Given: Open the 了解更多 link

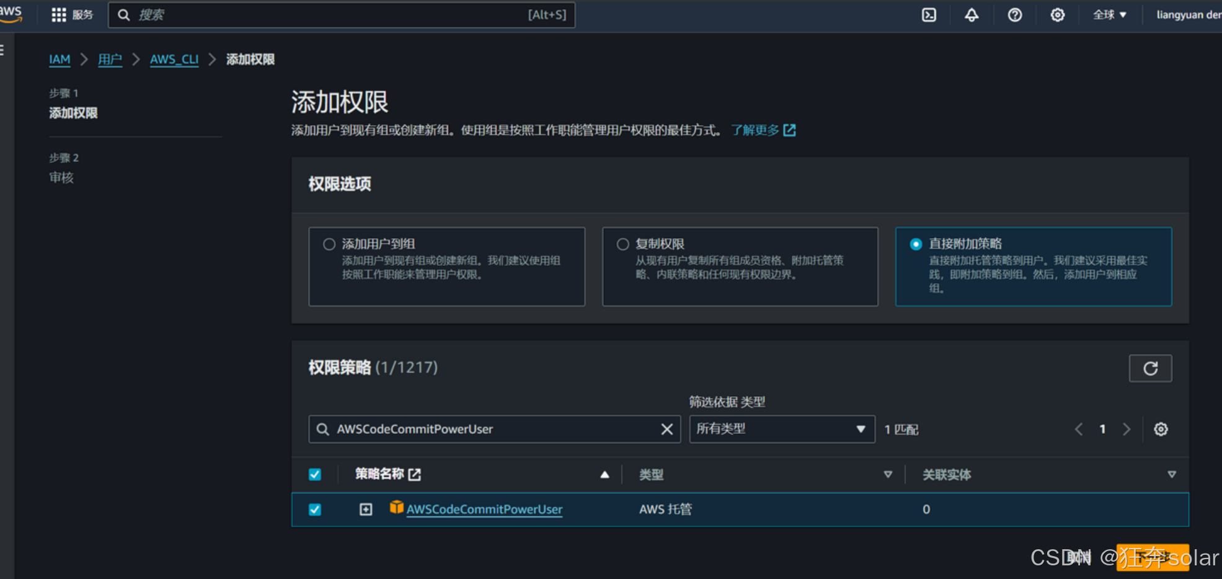Looking at the screenshot, I should pos(755,130).
